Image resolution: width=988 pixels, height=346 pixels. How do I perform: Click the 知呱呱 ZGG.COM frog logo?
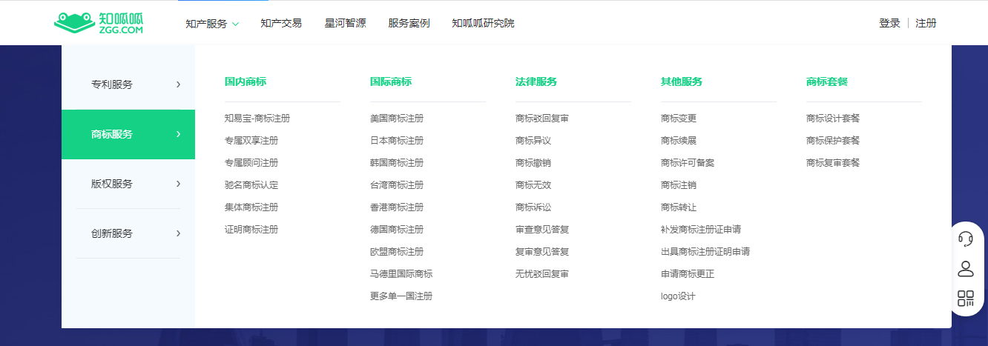point(99,22)
